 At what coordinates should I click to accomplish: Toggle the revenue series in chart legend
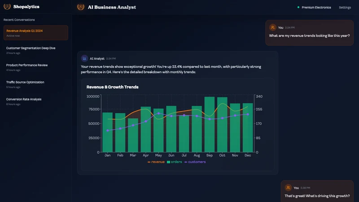pyautogui.click(x=156, y=162)
